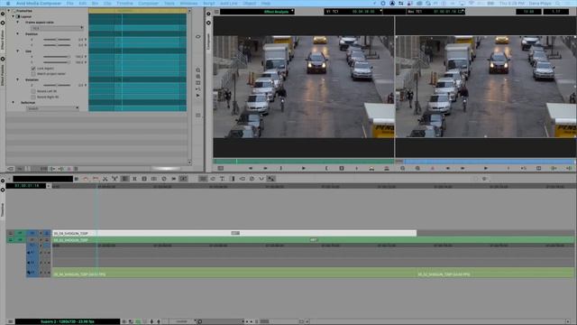Step forward in record monitor
The width and height of the screenshot is (577, 325).
click(x=463, y=169)
